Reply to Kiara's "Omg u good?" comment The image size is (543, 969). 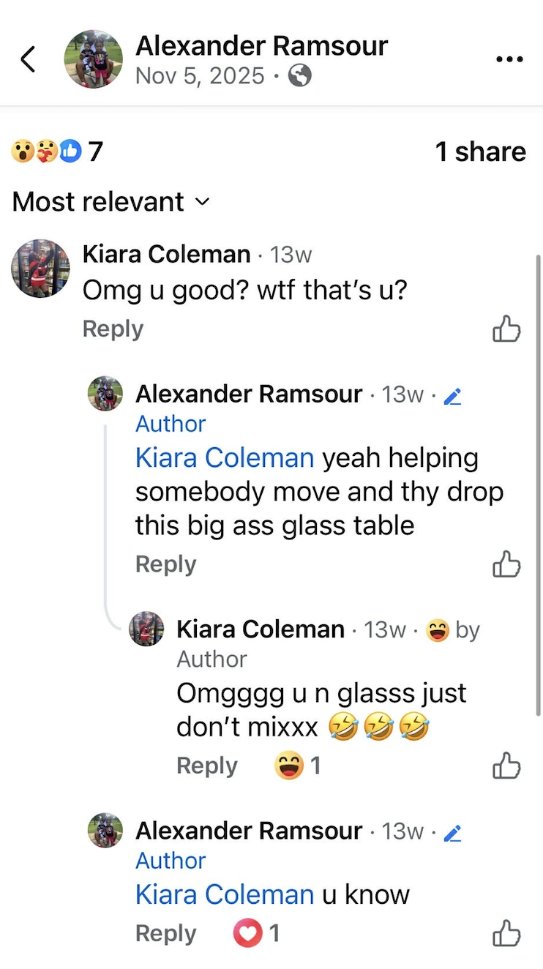(113, 329)
